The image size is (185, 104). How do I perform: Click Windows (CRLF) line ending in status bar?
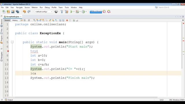point(179,100)
